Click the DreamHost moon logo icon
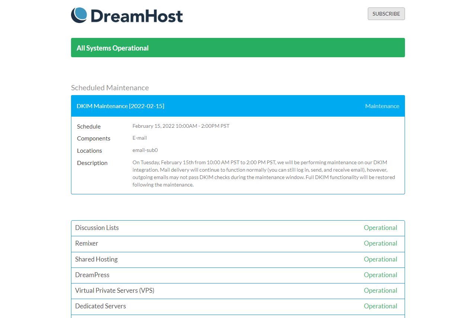476x318 pixels. click(x=79, y=15)
